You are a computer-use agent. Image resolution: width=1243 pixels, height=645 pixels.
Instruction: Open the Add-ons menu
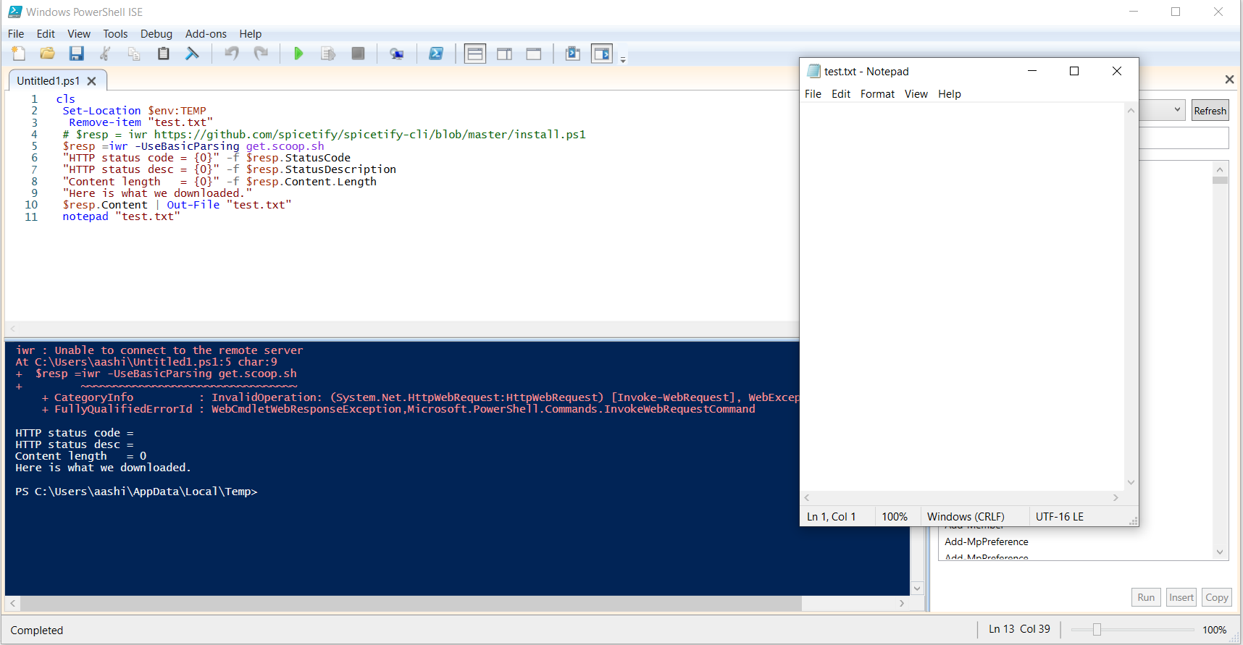click(x=206, y=34)
